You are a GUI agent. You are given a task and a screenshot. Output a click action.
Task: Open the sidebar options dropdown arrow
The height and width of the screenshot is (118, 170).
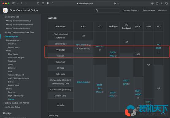(17, 3)
